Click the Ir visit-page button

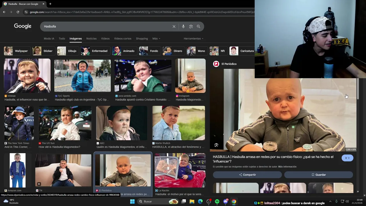click(x=347, y=158)
